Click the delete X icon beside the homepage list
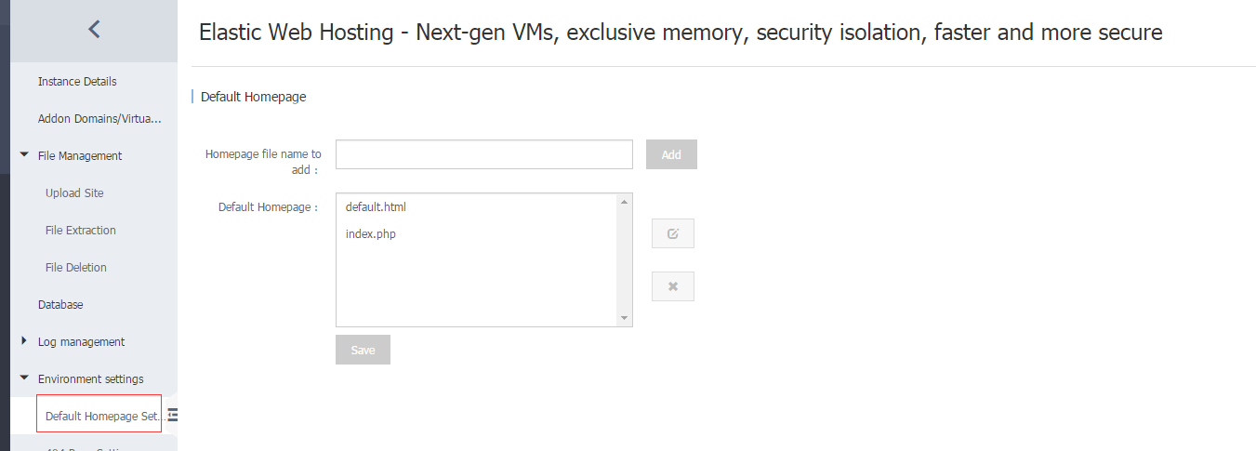 [673, 286]
